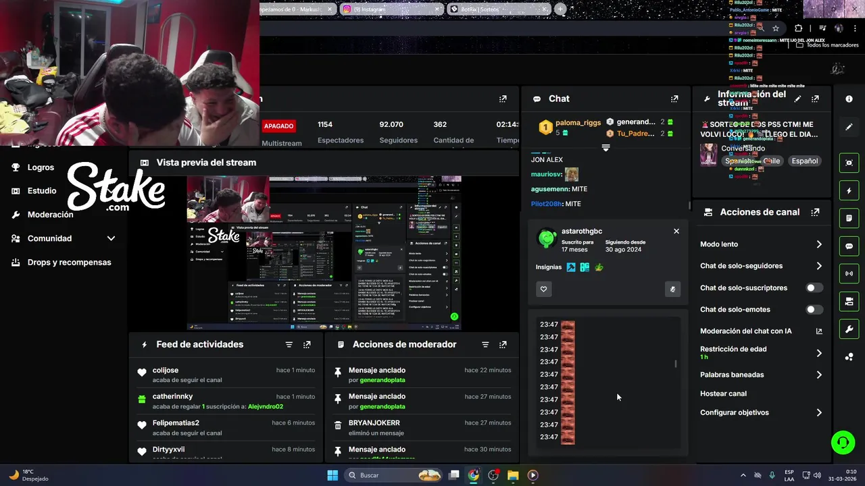Close the astarothgbc user card
The image size is (865, 486).
676,231
